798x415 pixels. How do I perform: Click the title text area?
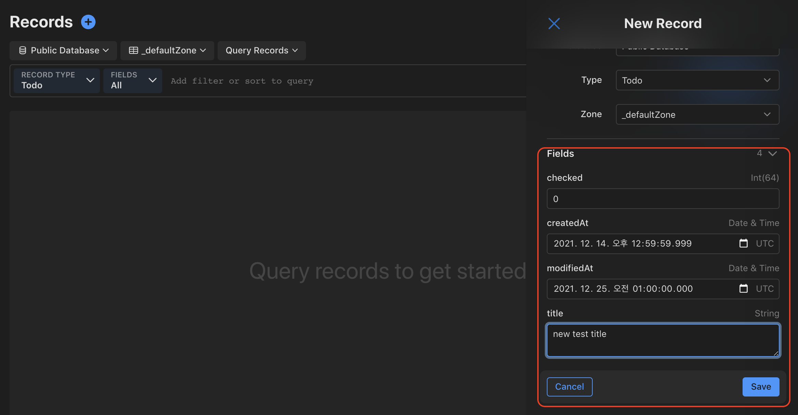point(662,340)
